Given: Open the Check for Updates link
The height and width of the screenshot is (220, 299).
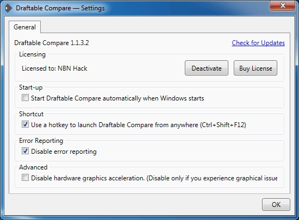Looking at the screenshot, I should click(x=258, y=43).
